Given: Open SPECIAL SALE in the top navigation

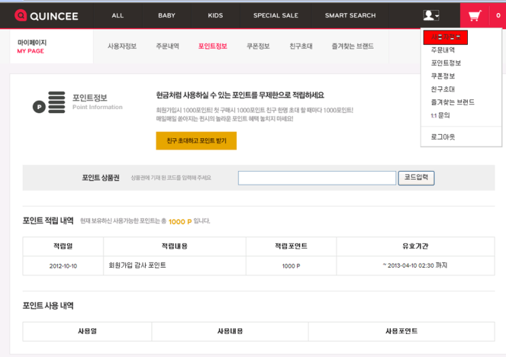Looking at the screenshot, I should click(276, 15).
